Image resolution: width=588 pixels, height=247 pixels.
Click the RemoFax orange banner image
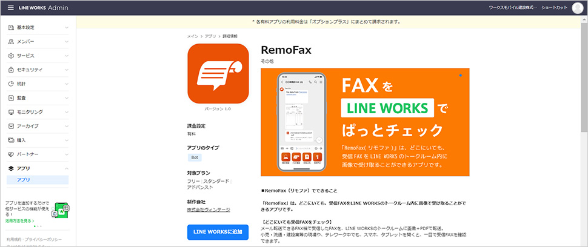tap(365, 122)
